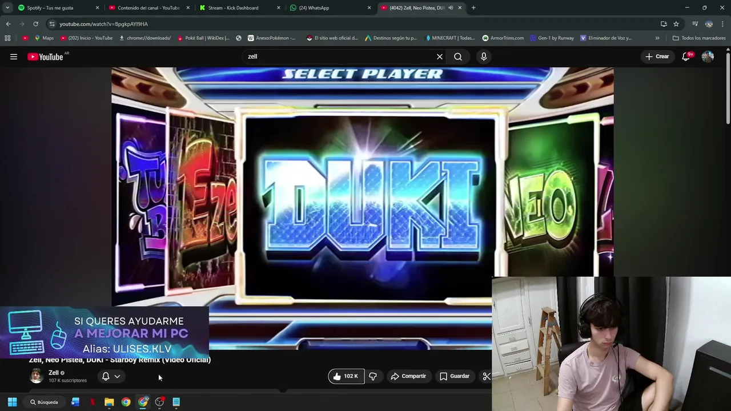This screenshot has width=731, height=411.
Task: Bookmark this page with star icon
Action: coord(676,24)
